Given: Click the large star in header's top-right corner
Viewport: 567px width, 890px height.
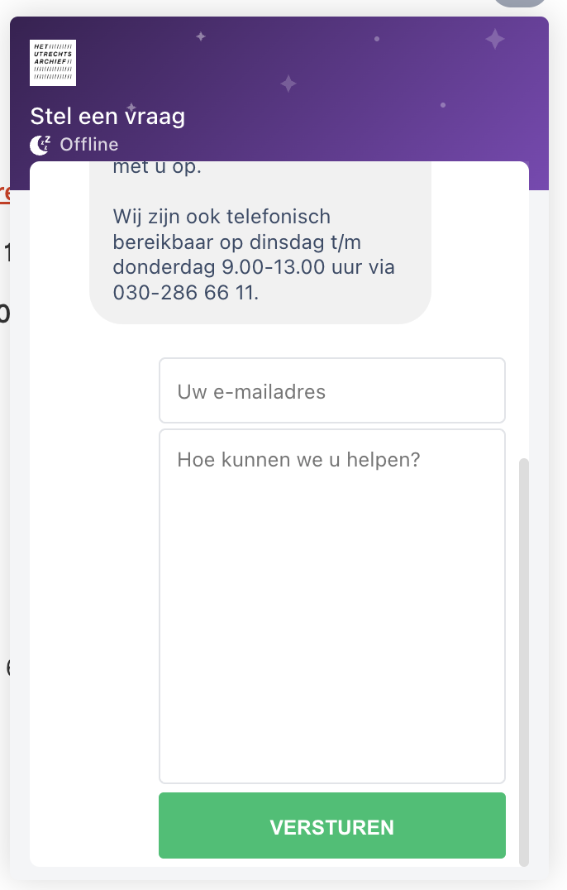Looking at the screenshot, I should click(494, 38).
